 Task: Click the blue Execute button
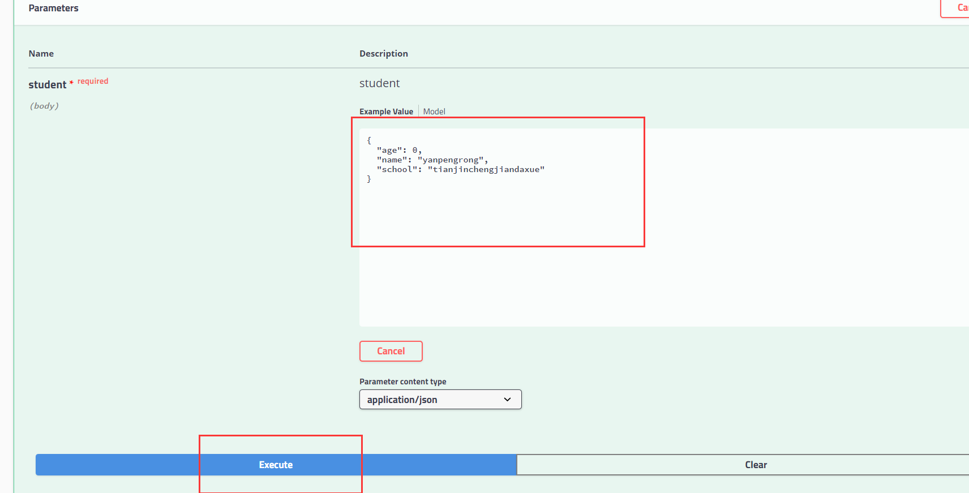pos(276,465)
